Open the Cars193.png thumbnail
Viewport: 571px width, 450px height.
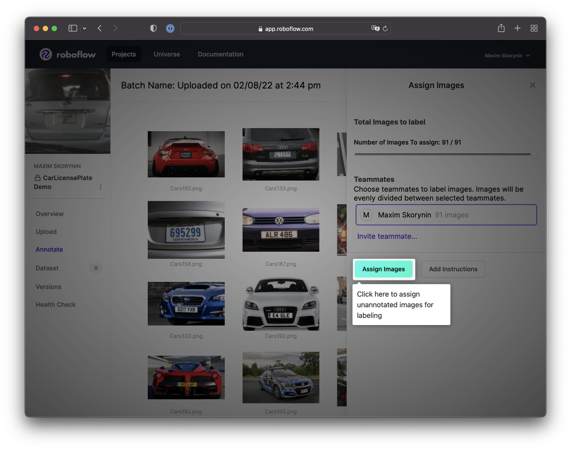pyautogui.click(x=281, y=378)
